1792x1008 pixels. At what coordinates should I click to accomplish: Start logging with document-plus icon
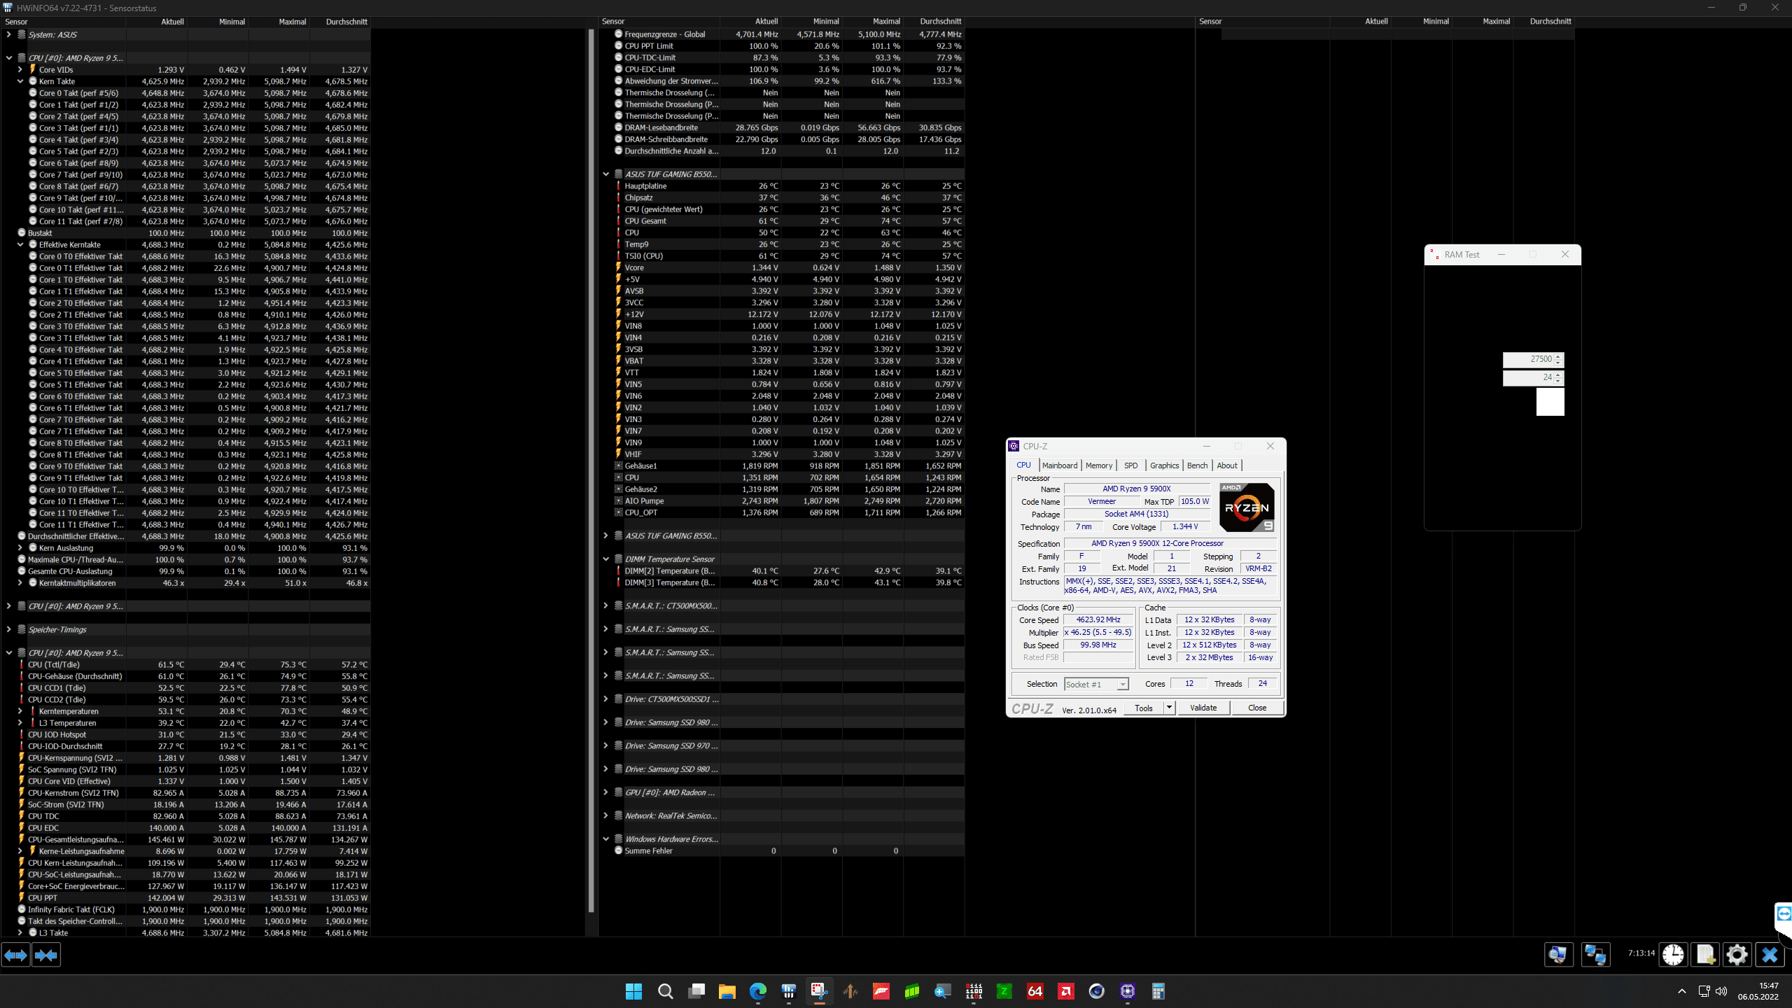point(1706,955)
